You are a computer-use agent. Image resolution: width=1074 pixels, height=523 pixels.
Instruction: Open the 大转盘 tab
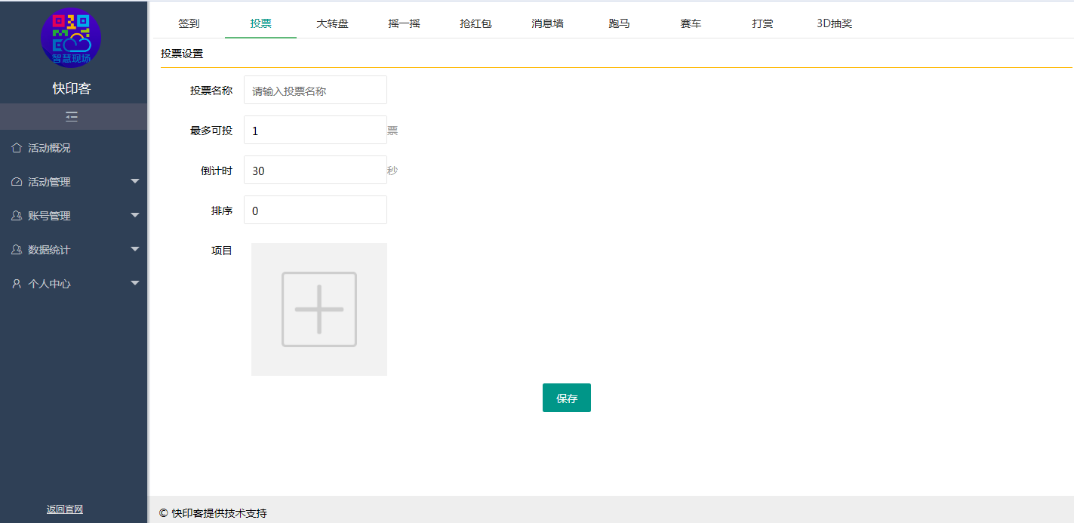click(x=332, y=23)
